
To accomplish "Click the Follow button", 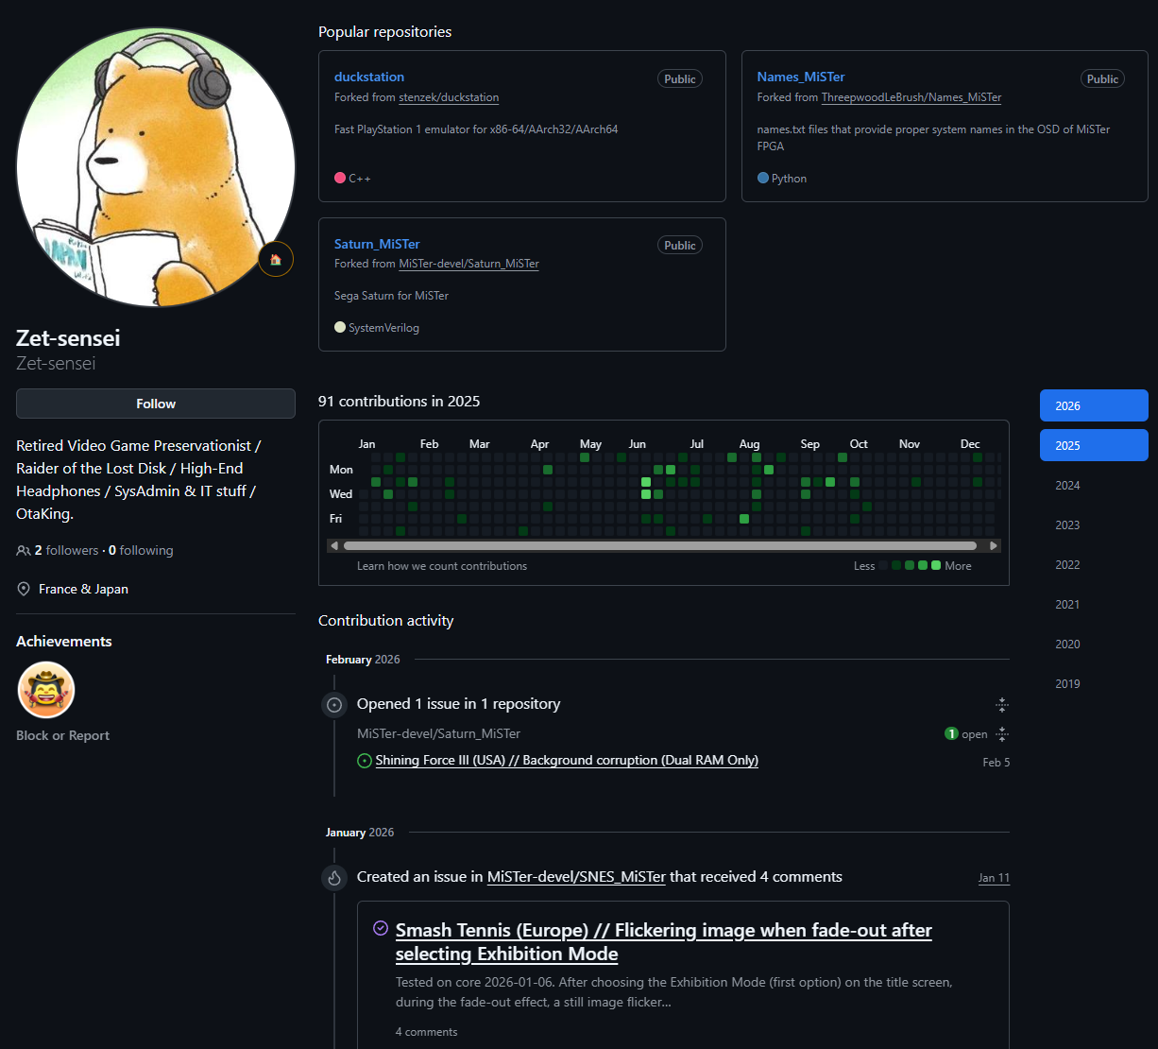I will coord(156,404).
